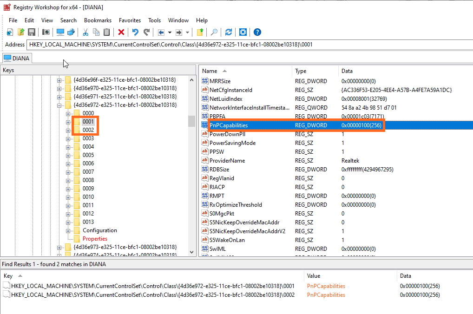This screenshot has width=473, height=314.
Task: Open the Edit menu
Action: click(29, 20)
